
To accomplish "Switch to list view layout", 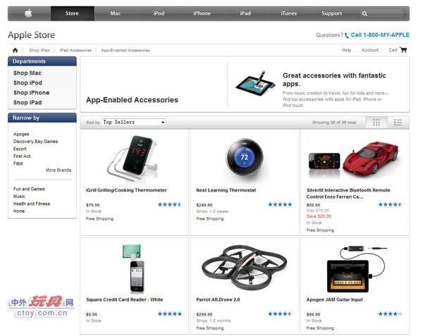I will [398, 123].
